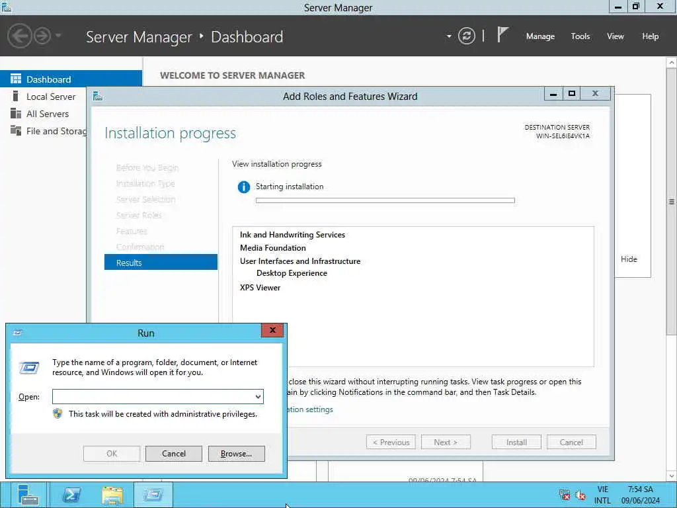Click the wizard Cancel button
The width and height of the screenshot is (677, 508).
(571, 442)
